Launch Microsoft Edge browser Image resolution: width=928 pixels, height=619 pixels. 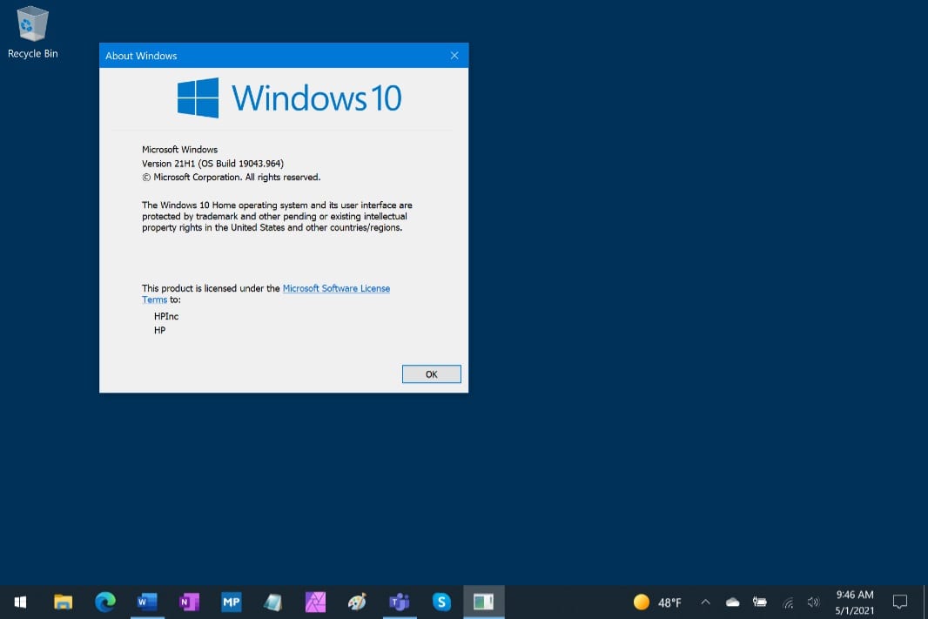click(x=105, y=602)
